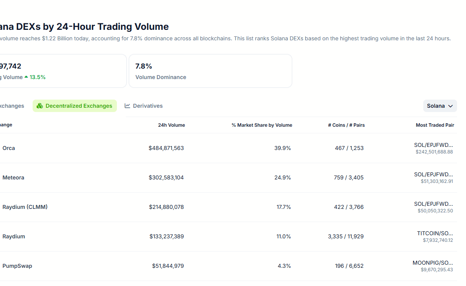Click the 3,335 / 11,929 coins and pairs cell
466x286 pixels.
pos(346,236)
